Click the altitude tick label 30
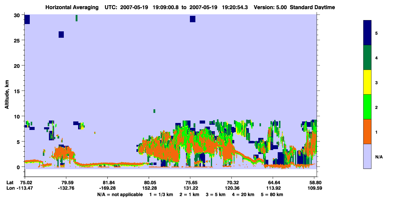Screen dimensions: 395x203 (x=17, y=15)
